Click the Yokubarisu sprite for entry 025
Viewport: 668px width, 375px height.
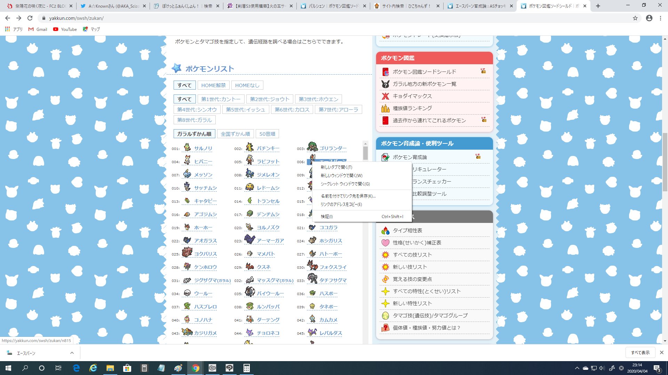pos(187,252)
